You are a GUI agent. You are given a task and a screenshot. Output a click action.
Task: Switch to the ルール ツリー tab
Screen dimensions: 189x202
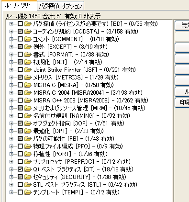19,6
